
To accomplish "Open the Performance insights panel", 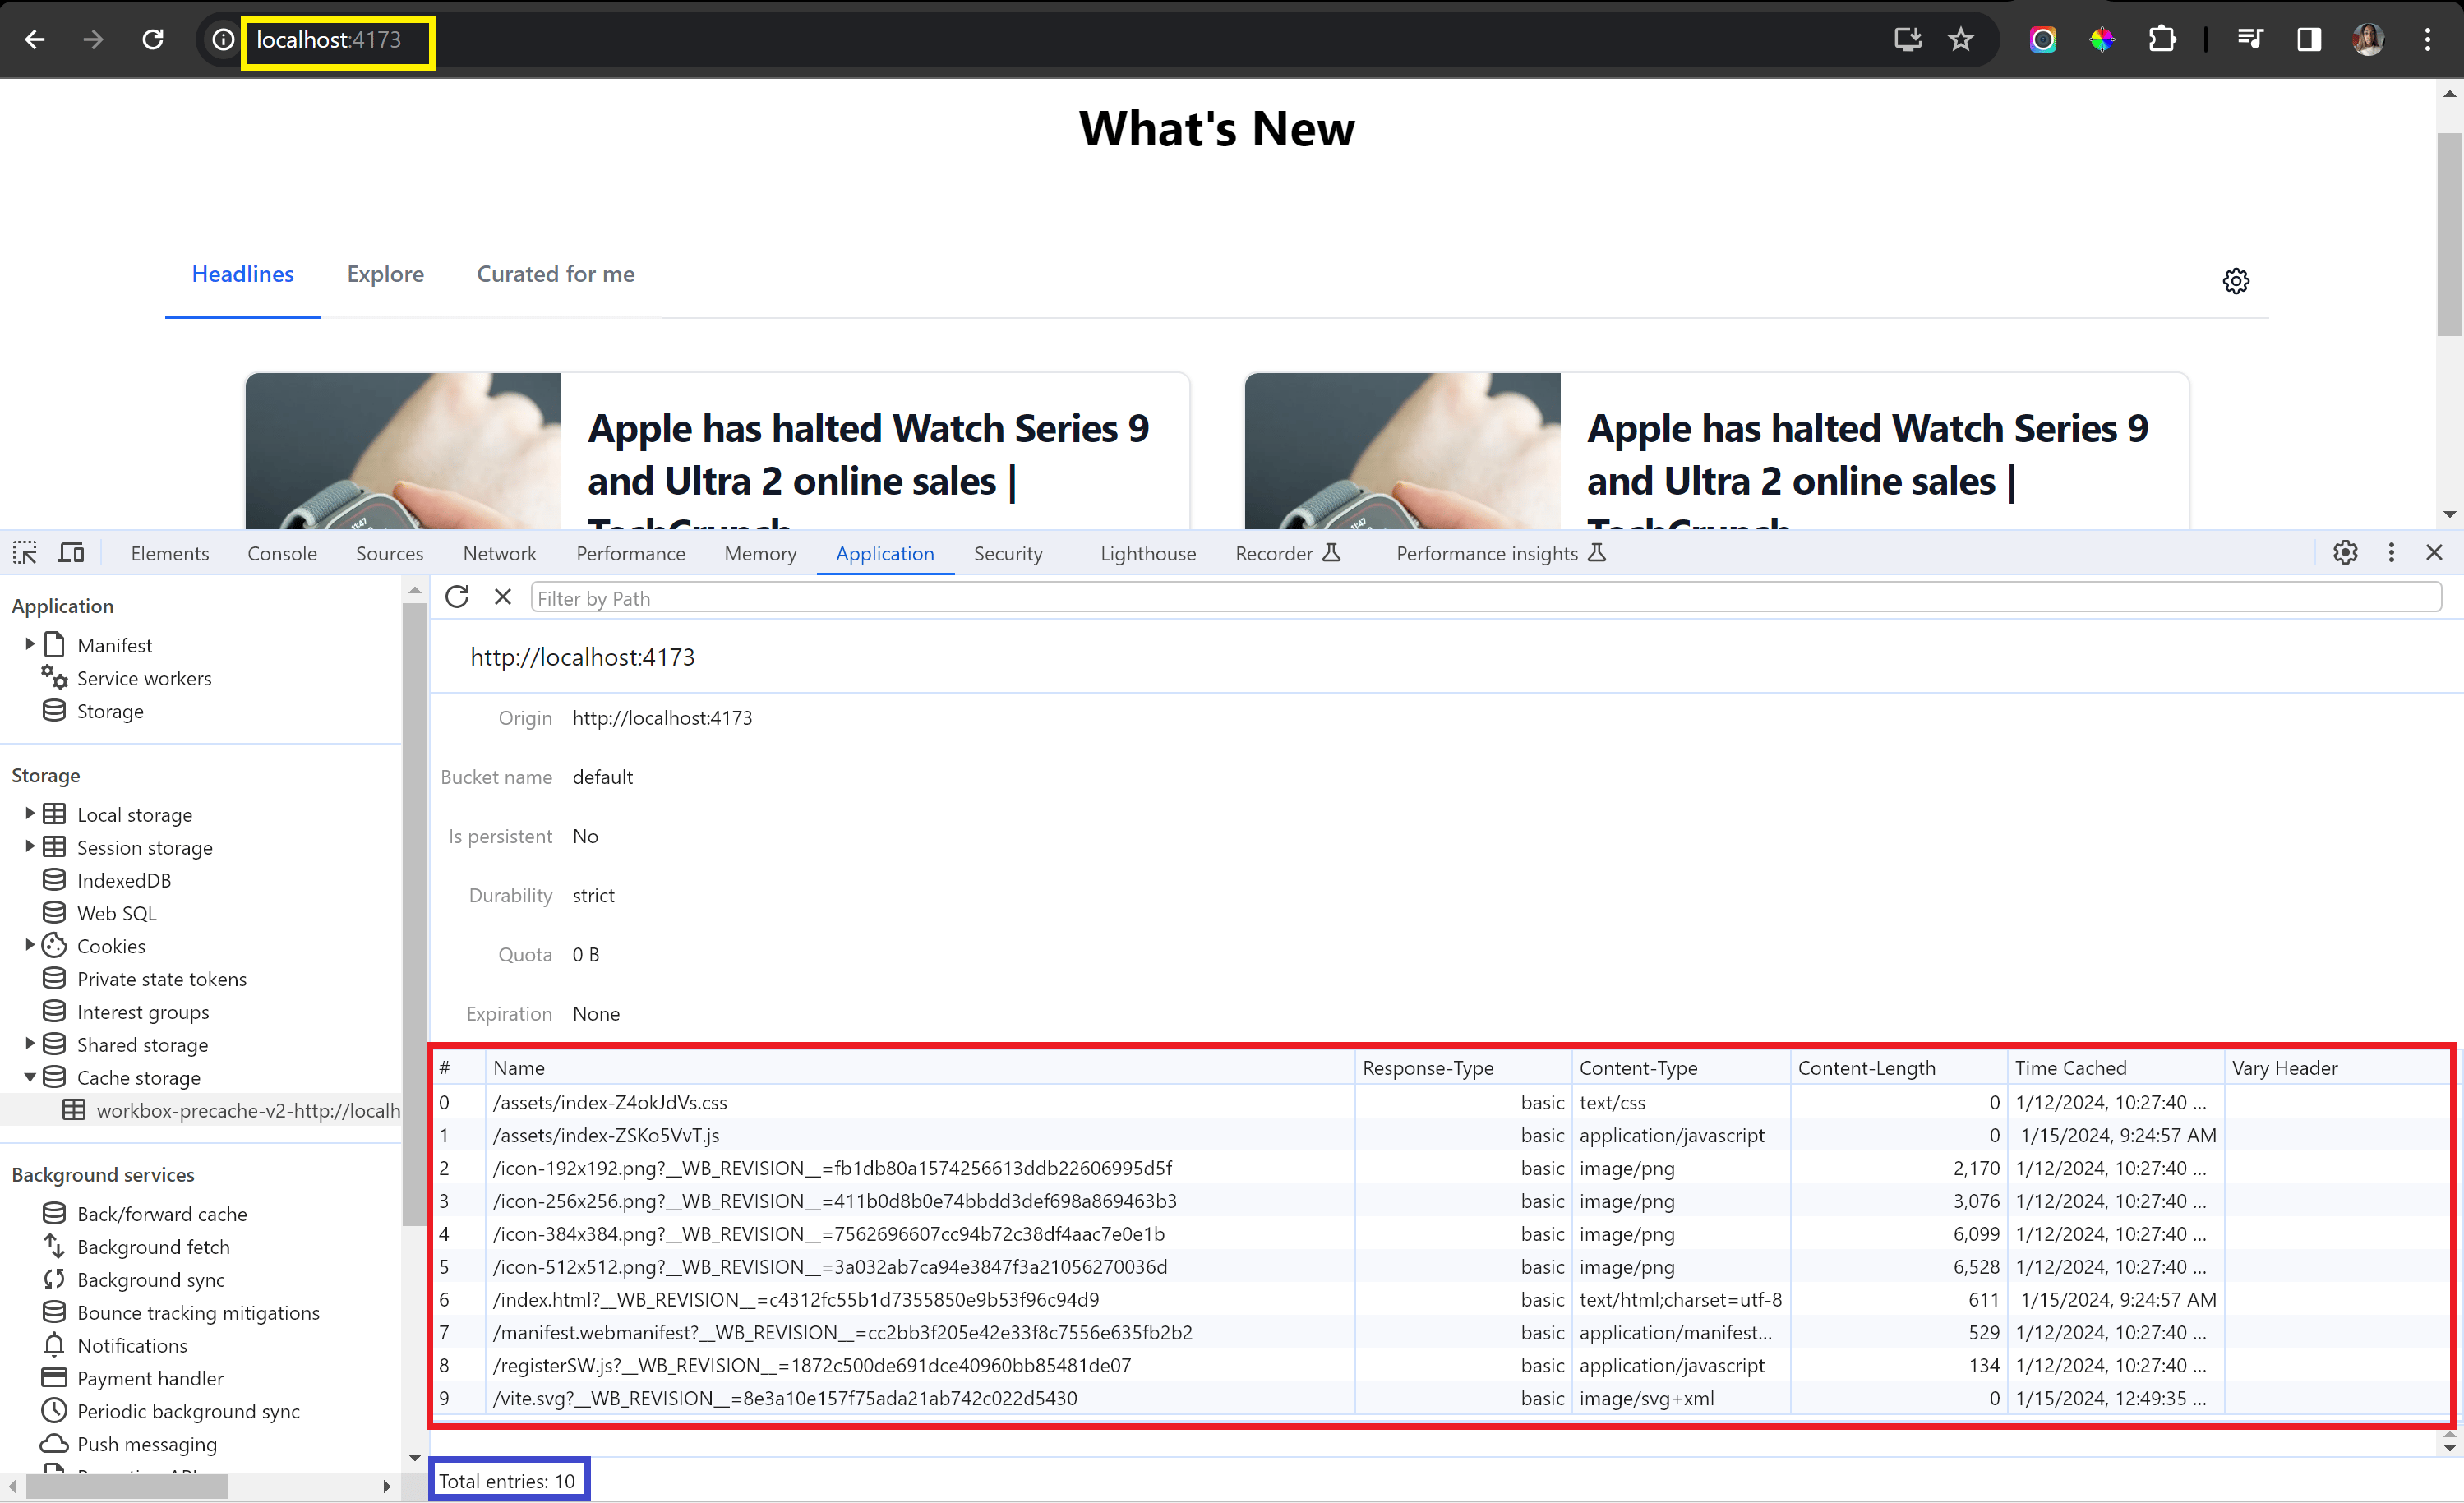I will click(x=1500, y=554).
